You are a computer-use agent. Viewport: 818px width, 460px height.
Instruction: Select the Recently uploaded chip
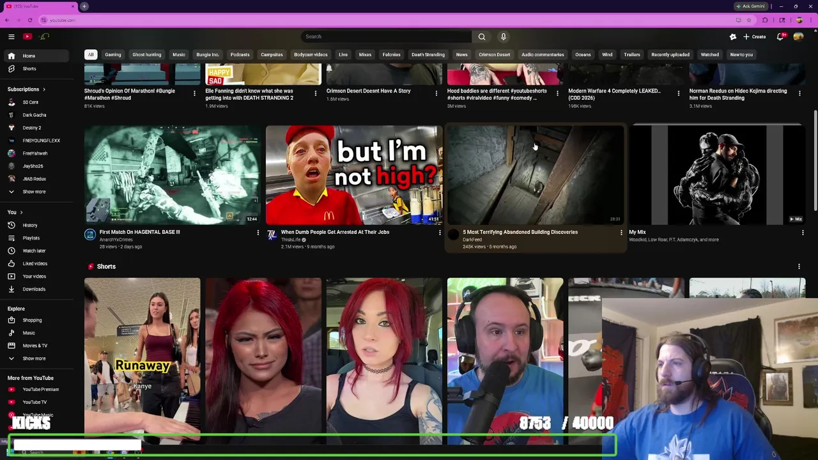coord(670,54)
